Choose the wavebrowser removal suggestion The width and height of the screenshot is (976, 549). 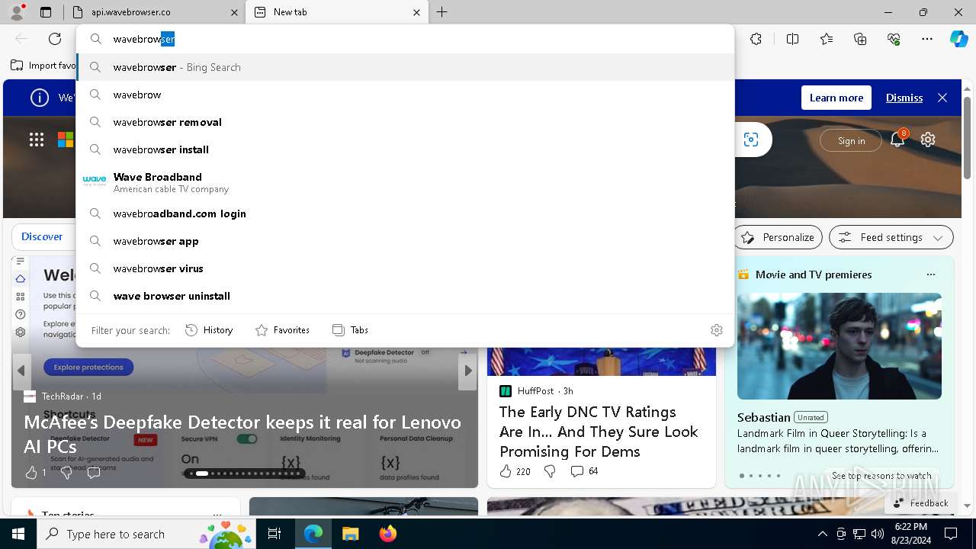point(406,122)
